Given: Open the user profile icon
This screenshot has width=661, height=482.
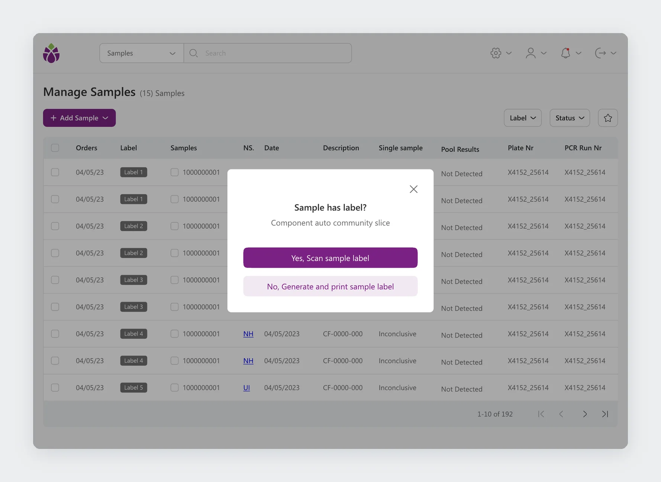Looking at the screenshot, I should pos(531,53).
